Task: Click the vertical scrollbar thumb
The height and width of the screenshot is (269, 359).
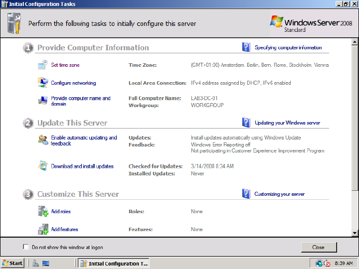Action: pyautogui.click(x=355, y=118)
